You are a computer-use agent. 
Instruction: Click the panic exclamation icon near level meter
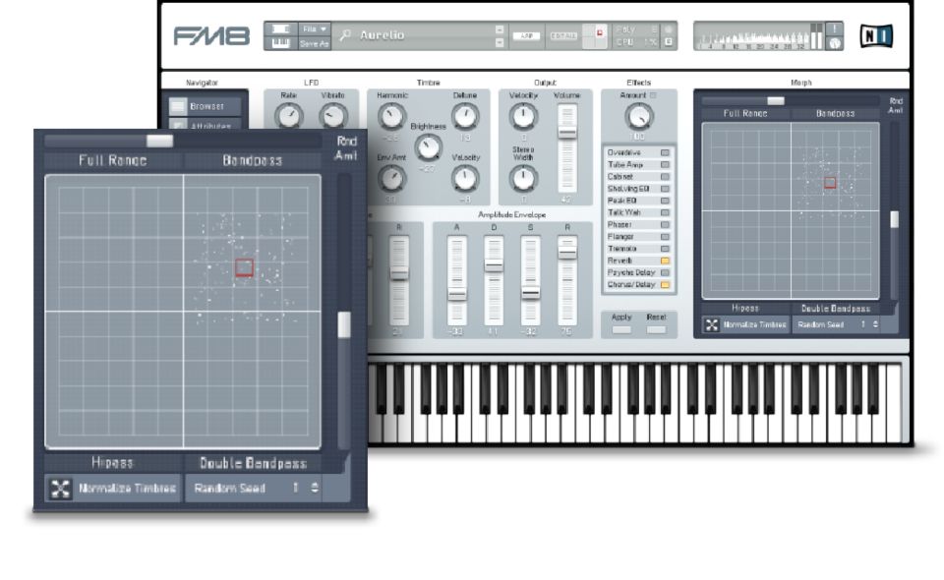(x=835, y=29)
